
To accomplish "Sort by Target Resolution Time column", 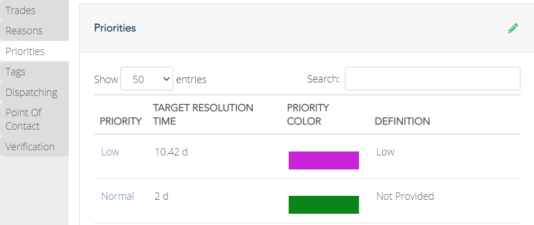I will coord(203,114).
